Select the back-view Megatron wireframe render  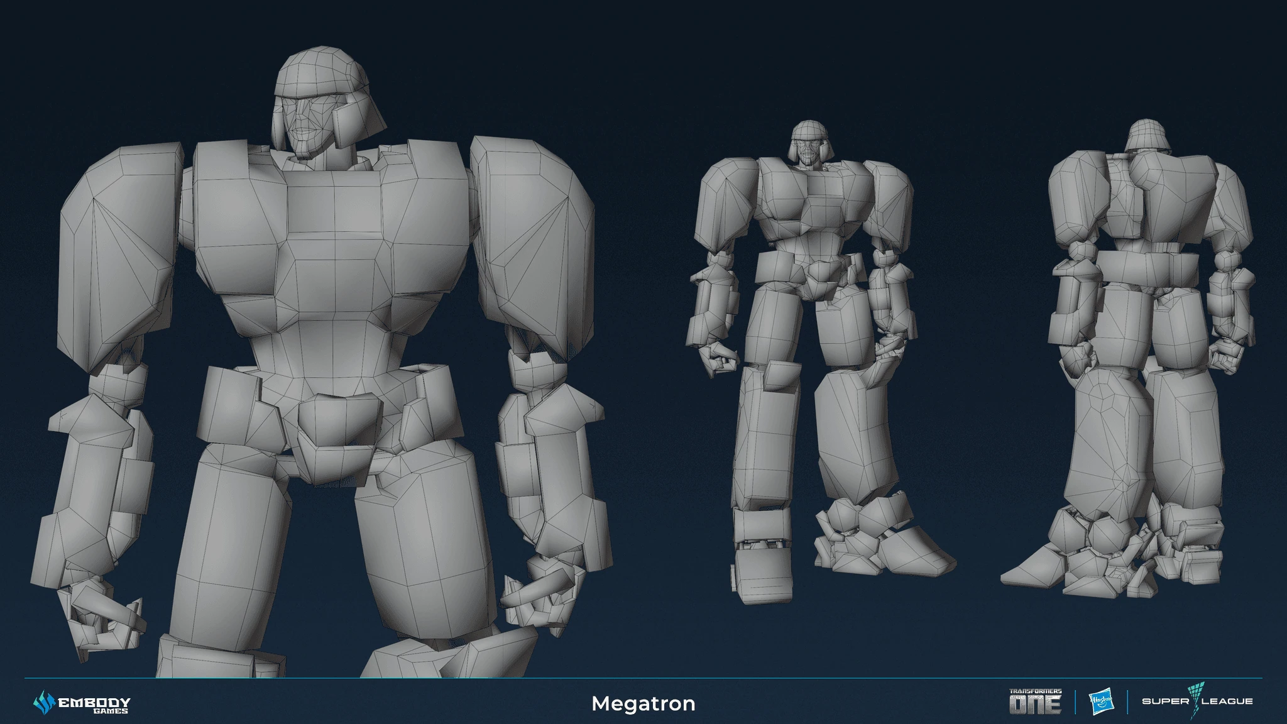click(1127, 359)
